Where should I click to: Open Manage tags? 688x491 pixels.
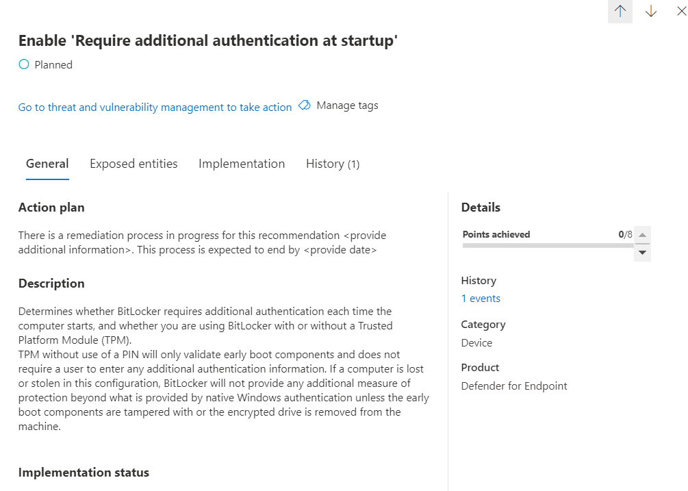tap(347, 105)
